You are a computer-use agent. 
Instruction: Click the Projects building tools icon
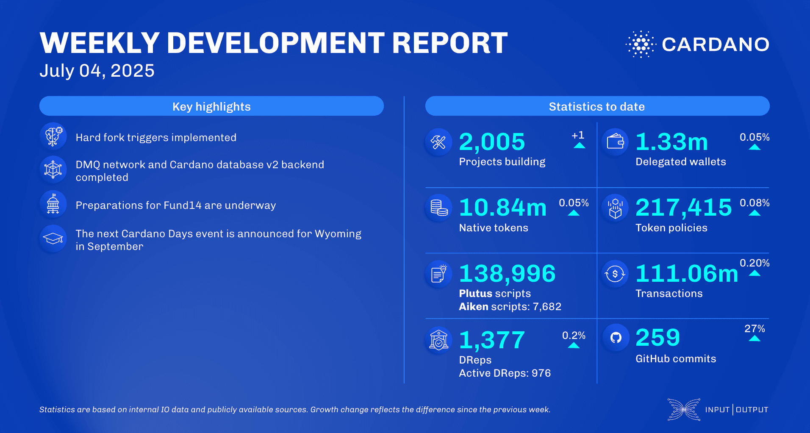click(x=438, y=142)
